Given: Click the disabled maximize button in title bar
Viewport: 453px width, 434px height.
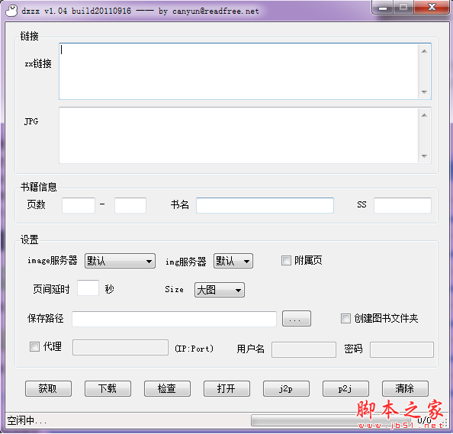Looking at the screenshot, I should click(x=403, y=8).
